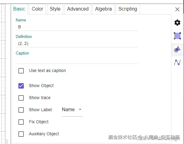Edit the Name field containing B
Screen dimensions: 184x144
(x=77, y=27)
